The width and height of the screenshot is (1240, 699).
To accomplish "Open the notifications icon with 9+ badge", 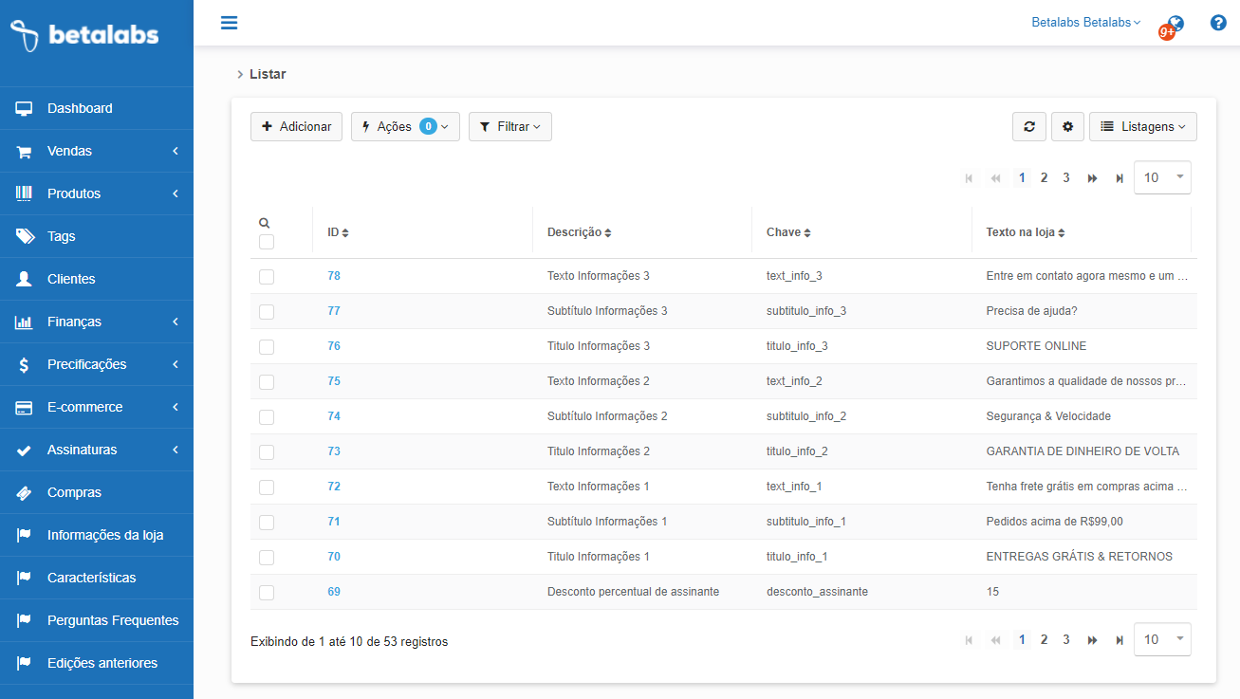I will click(x=1174, y=26).
